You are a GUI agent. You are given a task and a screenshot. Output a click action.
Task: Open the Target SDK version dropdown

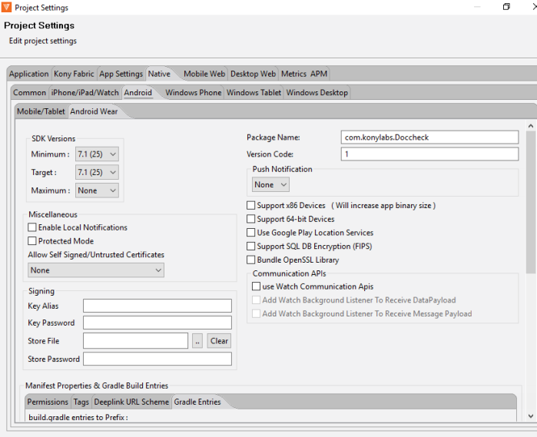pyautogui.click(x=97, y=173)
